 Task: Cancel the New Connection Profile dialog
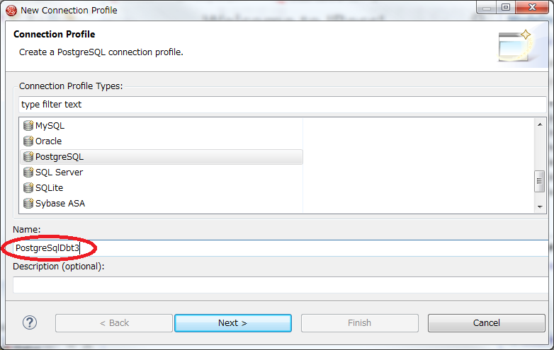[x=486, y=323]
